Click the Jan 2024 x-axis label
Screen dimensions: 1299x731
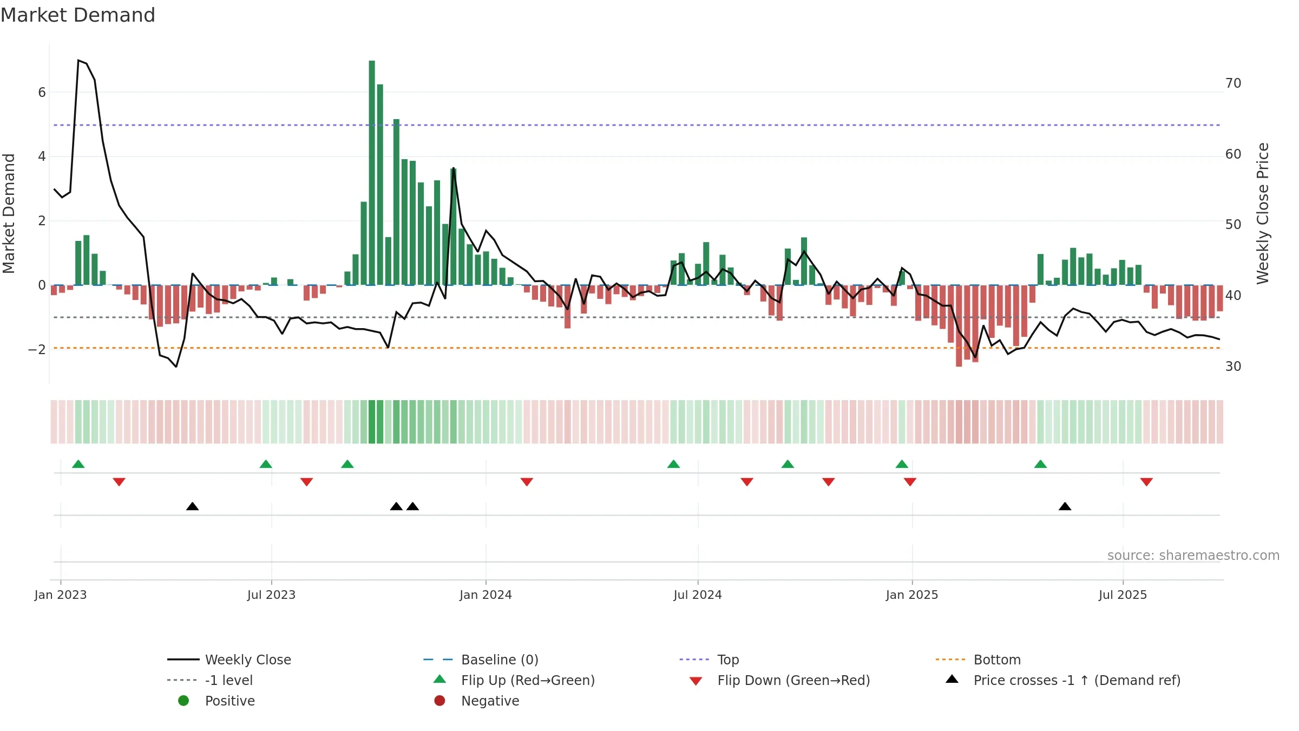tap(486, 595)
